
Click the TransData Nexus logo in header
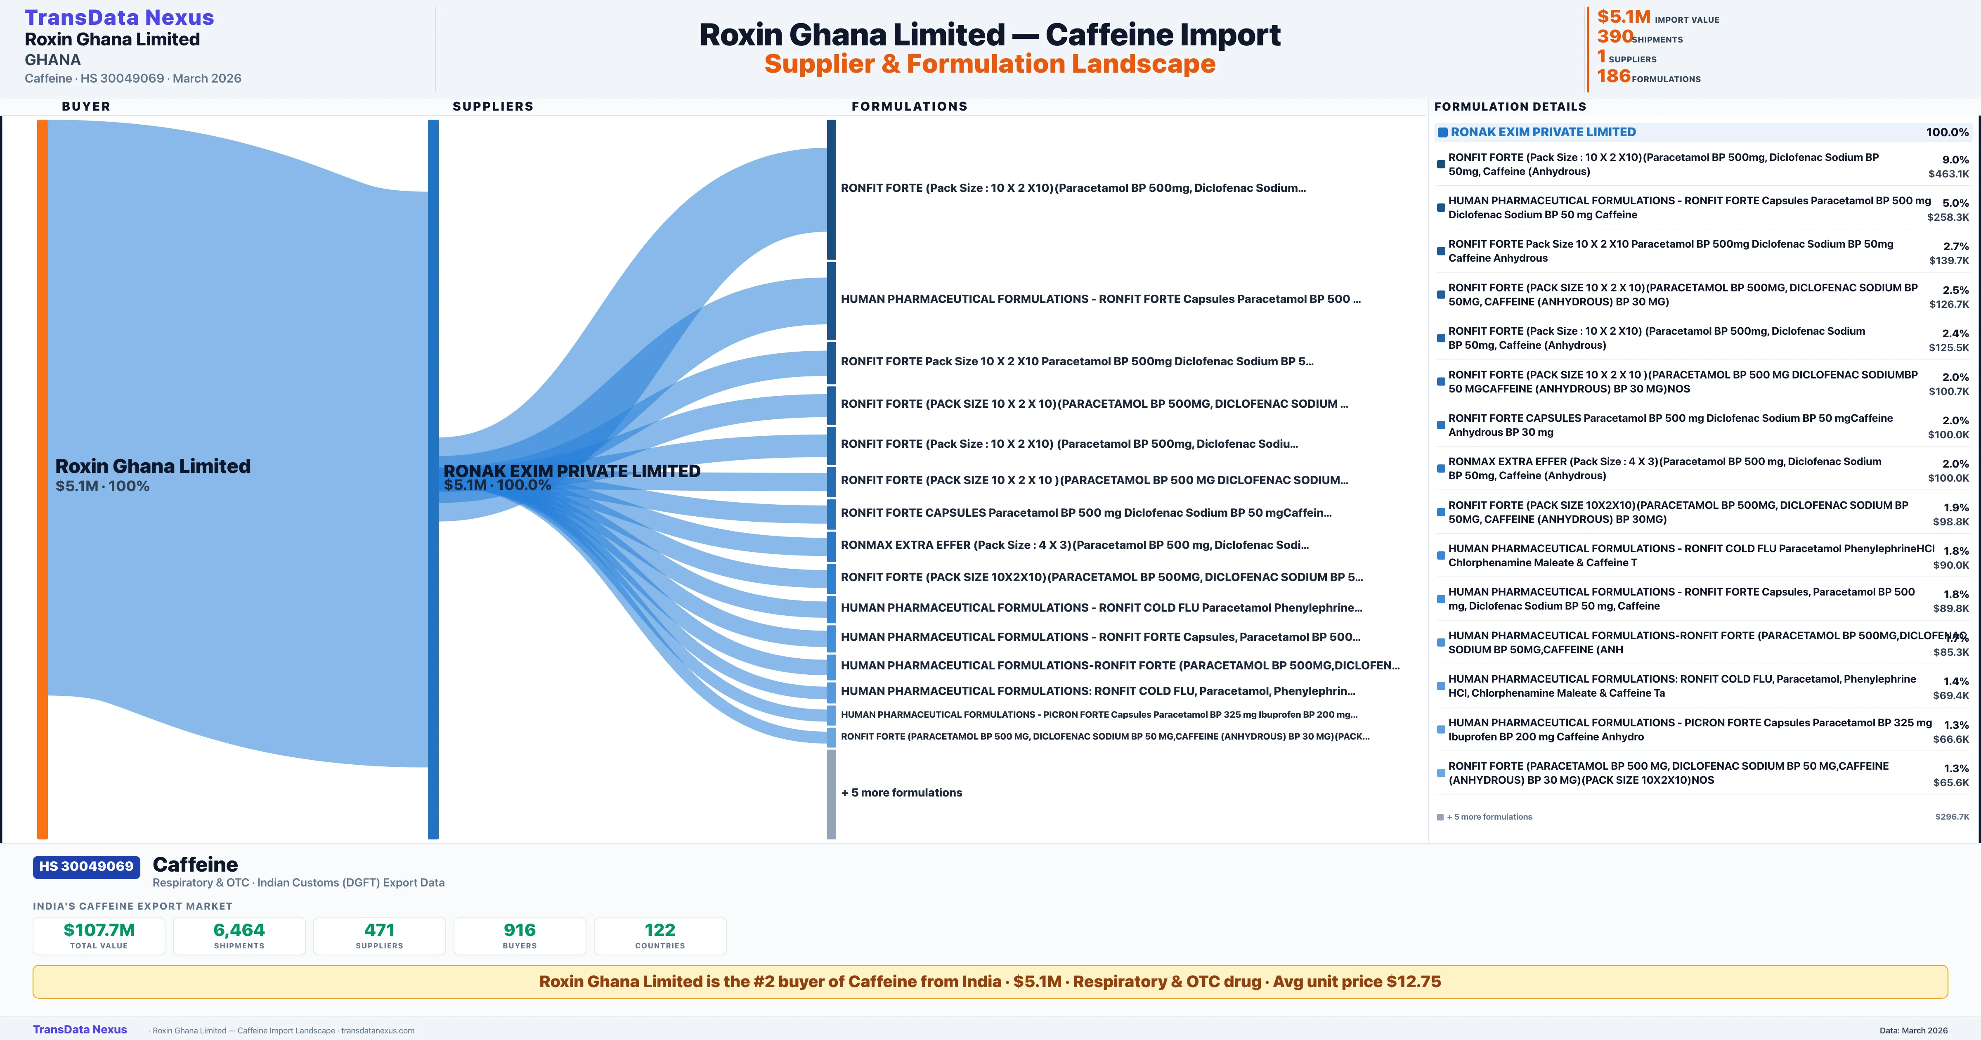(119, 16)
